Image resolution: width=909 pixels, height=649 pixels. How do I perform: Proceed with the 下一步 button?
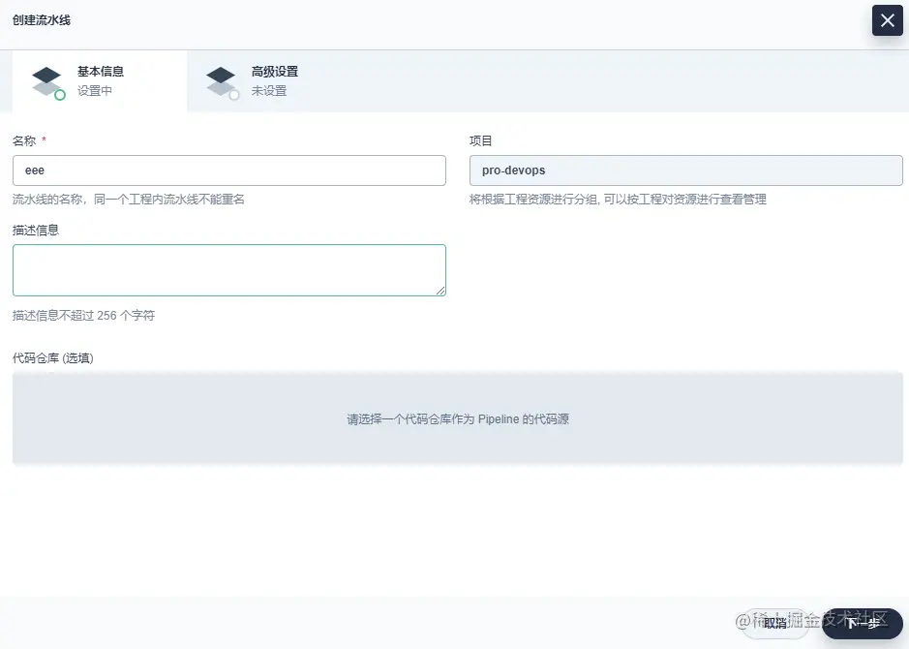point(862,623)
